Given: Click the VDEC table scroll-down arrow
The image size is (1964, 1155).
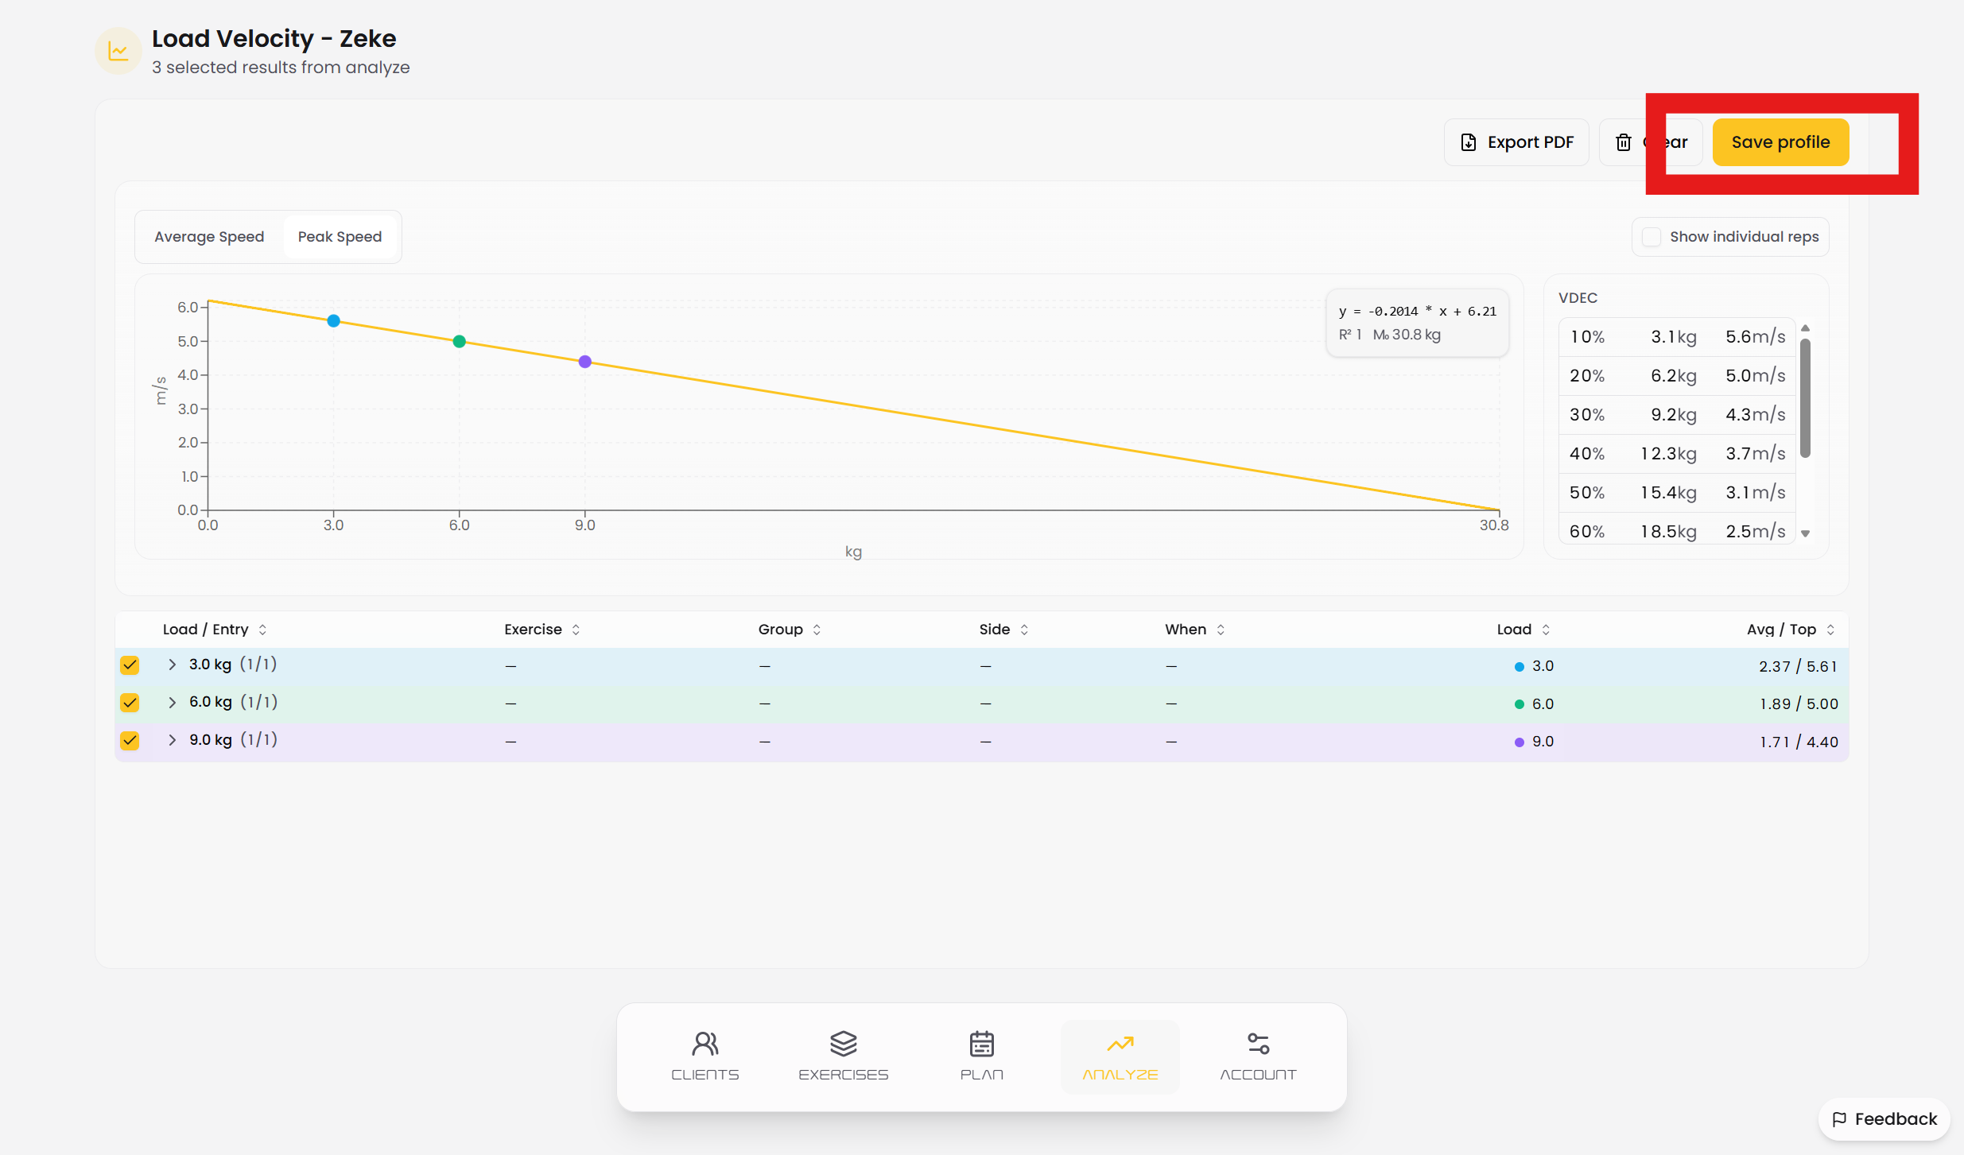Looking at the screenshot, I should (x=1806, y=534).
